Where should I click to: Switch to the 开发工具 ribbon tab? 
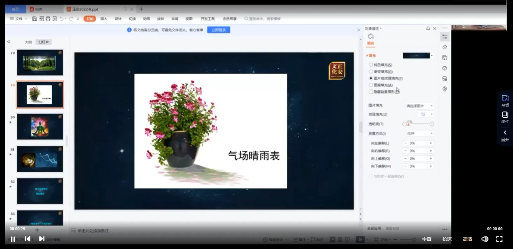(x=208, y=19)
